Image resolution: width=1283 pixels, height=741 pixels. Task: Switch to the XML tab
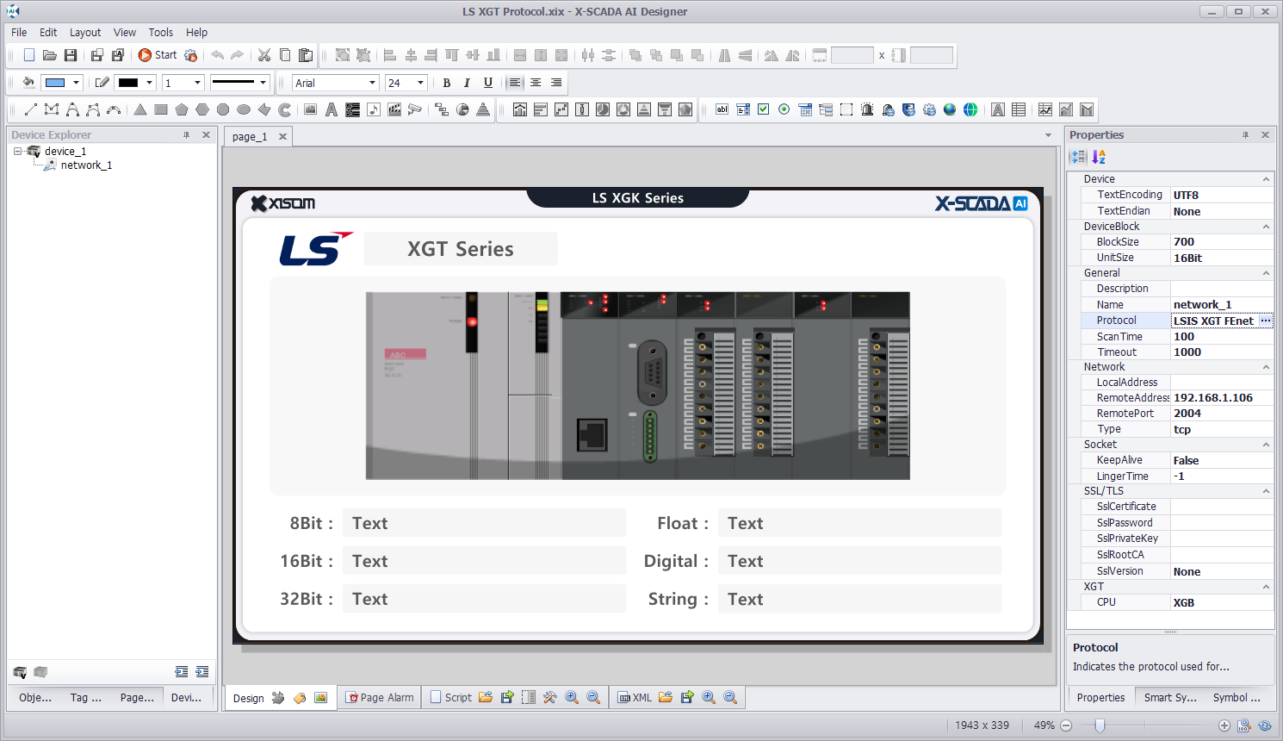tap(635, 698)
